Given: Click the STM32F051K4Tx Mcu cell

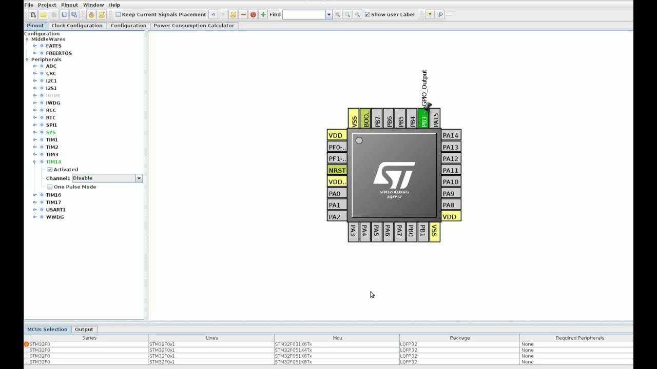Looking at the screenshot, I should click(337, 350).
